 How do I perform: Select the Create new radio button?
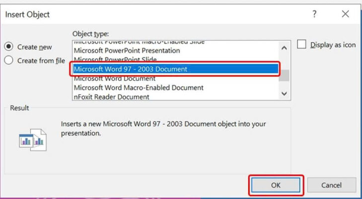pyautogui.click(x=8, y=46)
